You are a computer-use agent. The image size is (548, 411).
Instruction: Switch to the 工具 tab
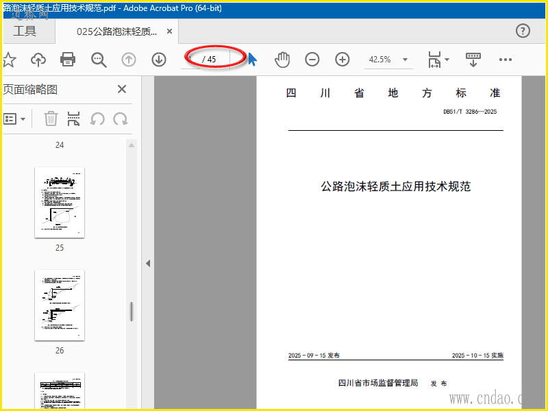[25, 31]
